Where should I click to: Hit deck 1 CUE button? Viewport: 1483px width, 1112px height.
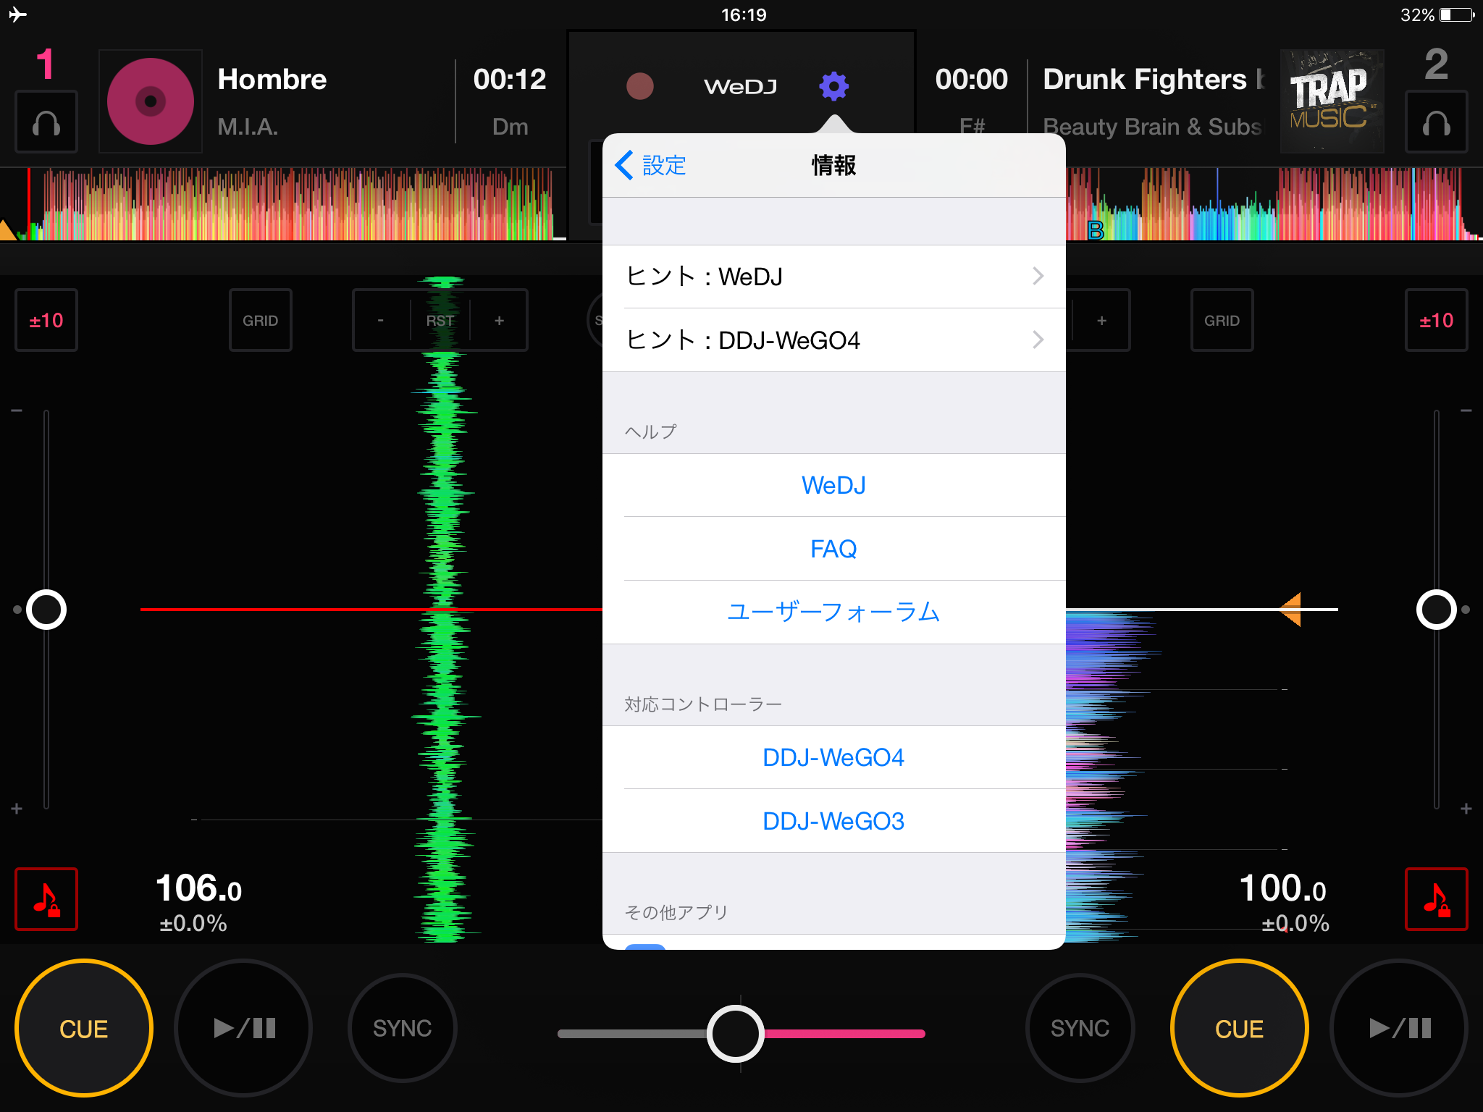tap(84, 1028)
